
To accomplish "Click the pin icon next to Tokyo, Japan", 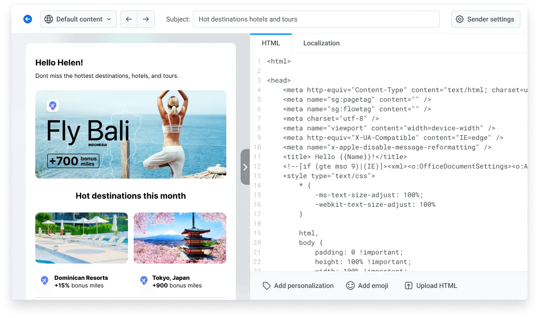I will coord(143,281).
